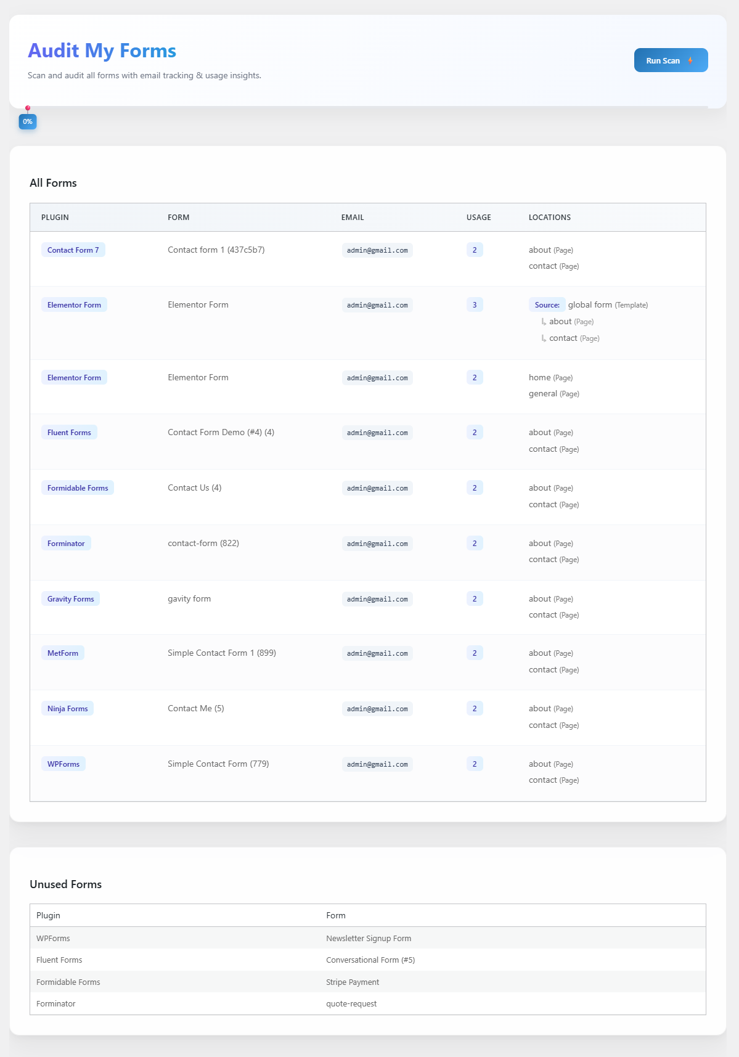Click the 0% progress indicator badge
Screen dimensions: 739x1057
coord(28,121)
